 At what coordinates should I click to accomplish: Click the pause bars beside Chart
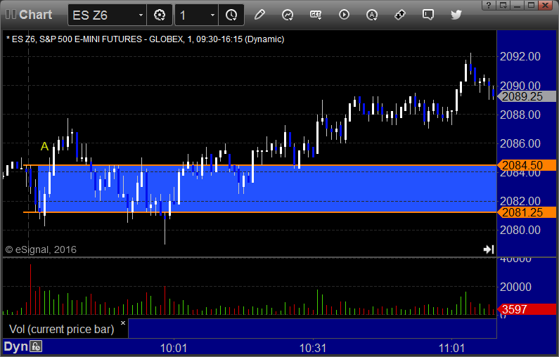click(11, 15)
